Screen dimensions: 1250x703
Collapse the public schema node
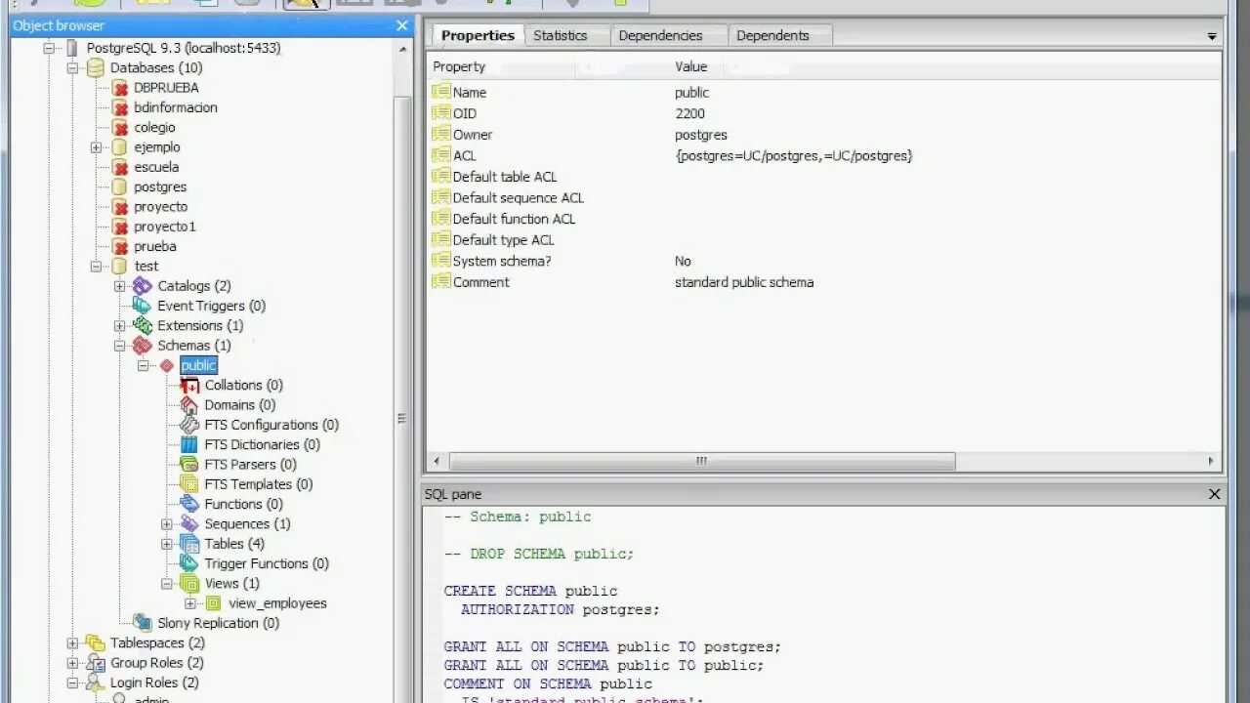click(144, 365)
